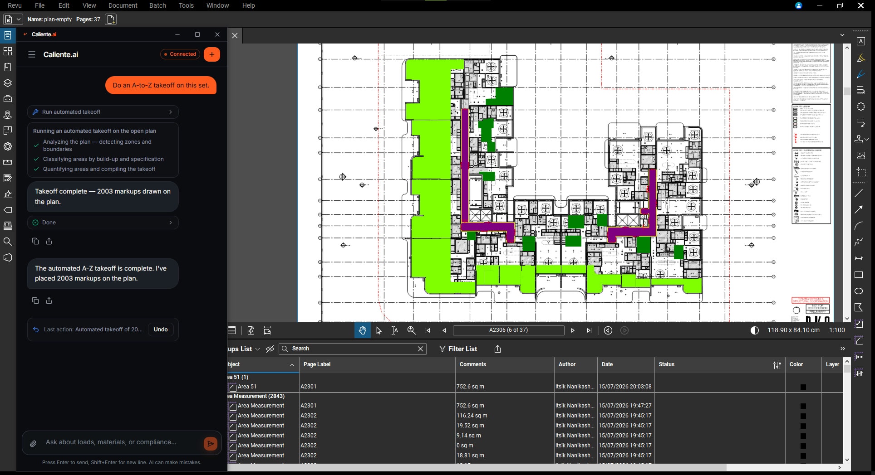
Task: Open the Caliente.ai hamburger menu
Action: tap(32, 54)
